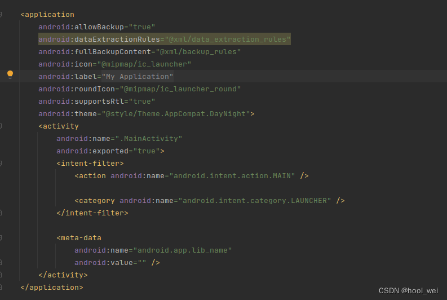Viewport: 447px width, 300px height.
Task: Click the android:theme attribute name
Action: 68,114
